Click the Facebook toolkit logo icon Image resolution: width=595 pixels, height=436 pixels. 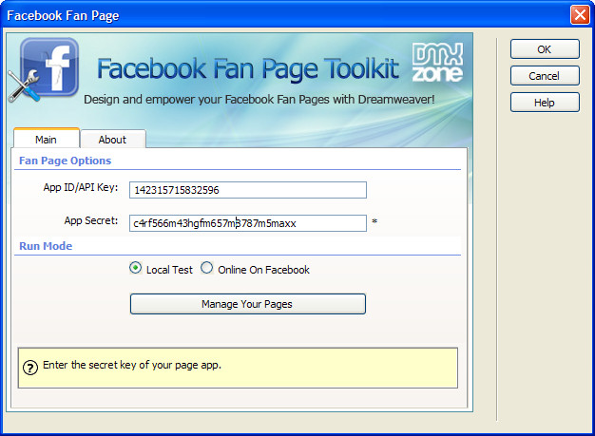coord(44,69)
